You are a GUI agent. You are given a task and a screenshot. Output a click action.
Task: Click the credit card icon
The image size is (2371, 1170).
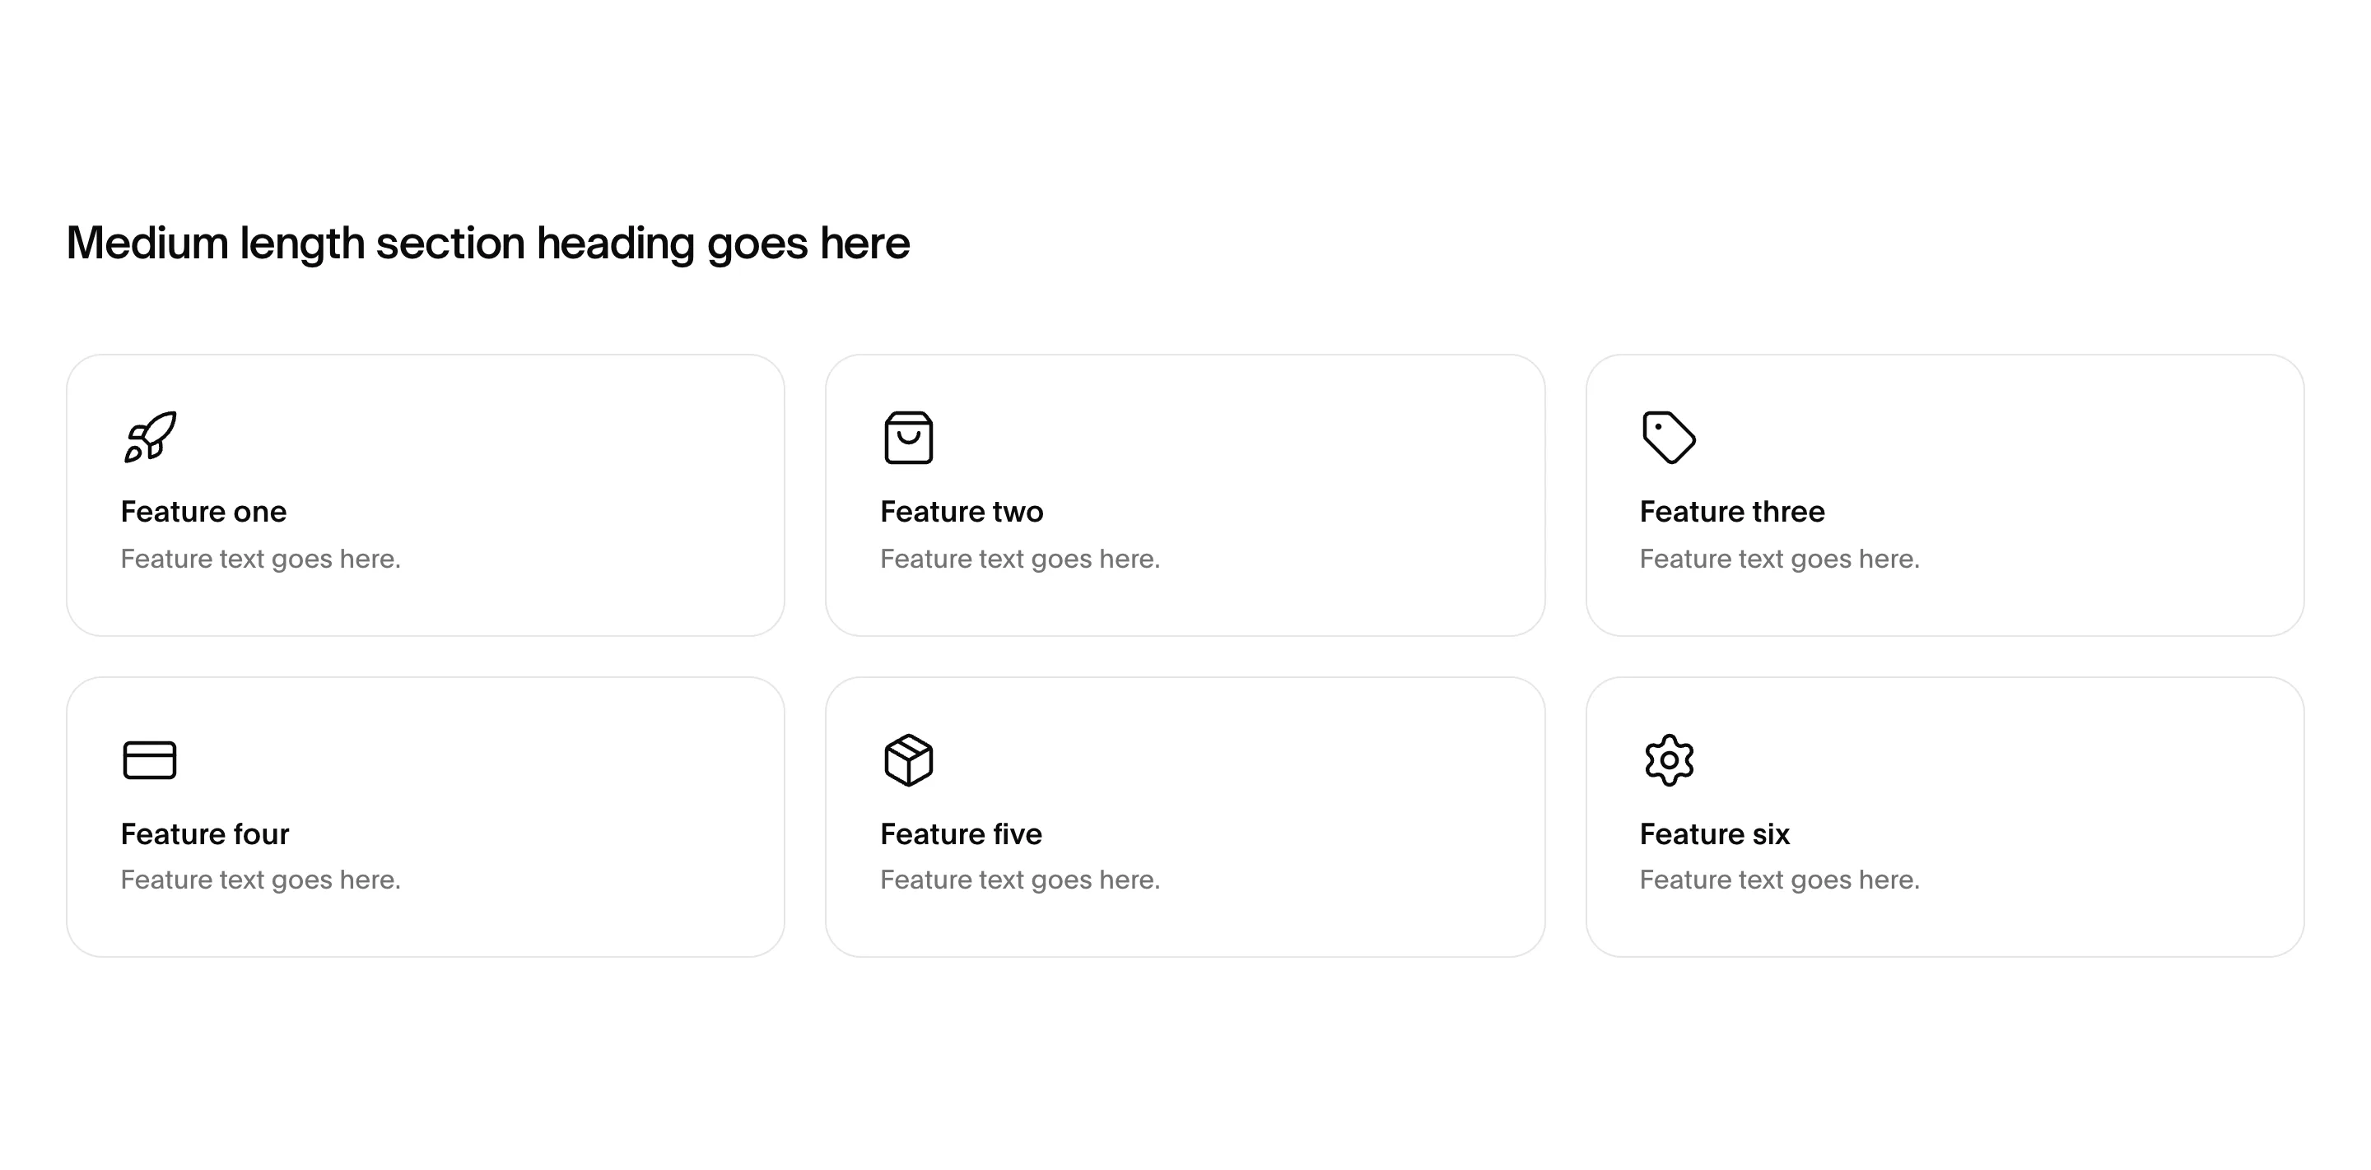click(149, 759)
